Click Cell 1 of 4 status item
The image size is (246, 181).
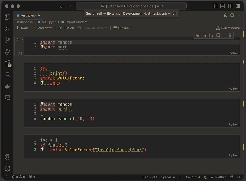(193, 177)
